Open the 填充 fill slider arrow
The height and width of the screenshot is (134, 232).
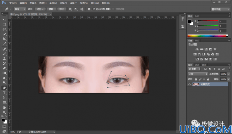point(229,79)
